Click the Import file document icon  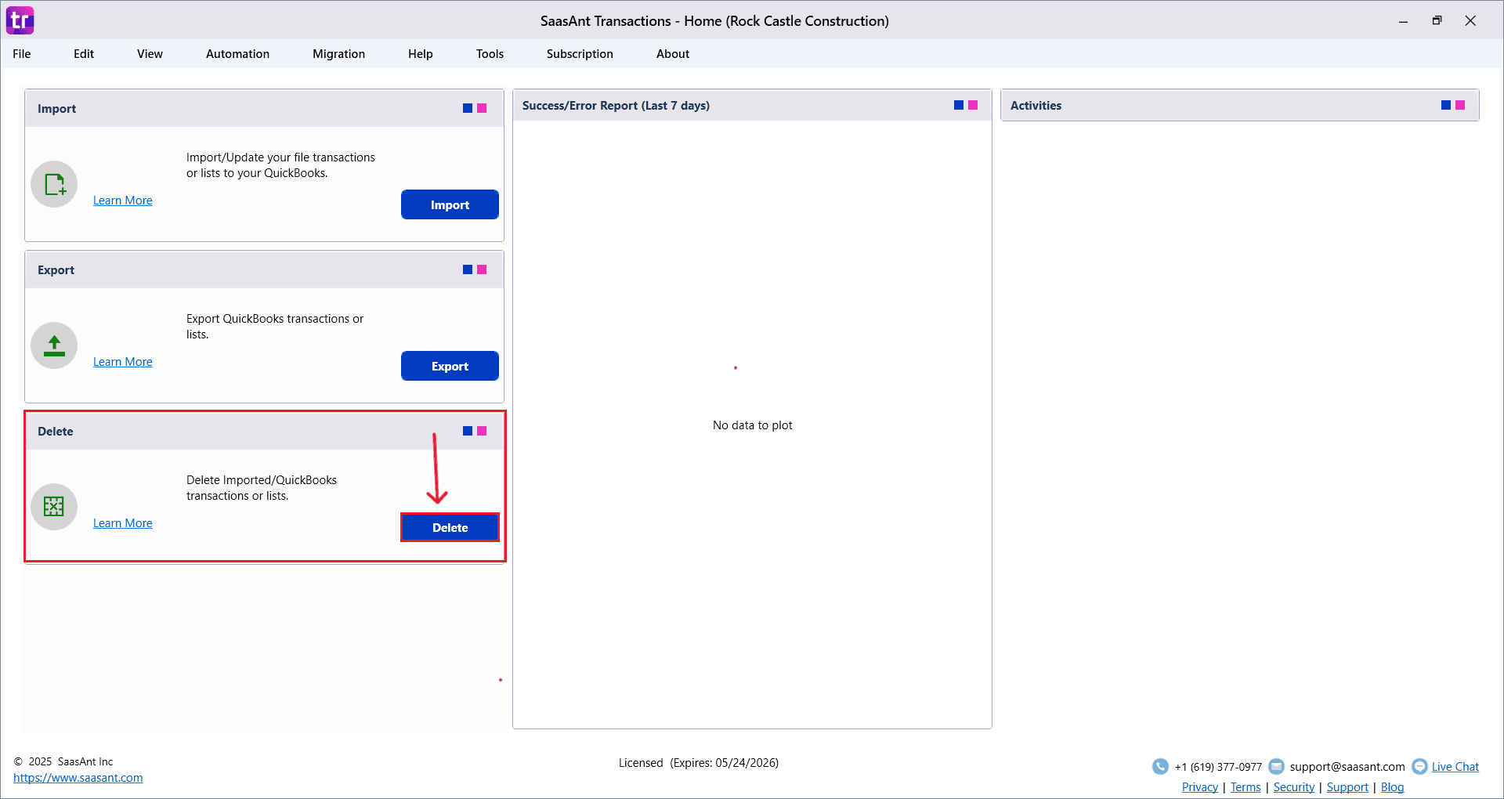(x=53, y=184)
